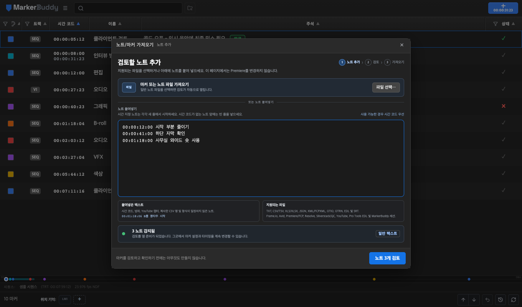Open the track column filter funnel
Screen dimensions: 522x307
point(27,24)
